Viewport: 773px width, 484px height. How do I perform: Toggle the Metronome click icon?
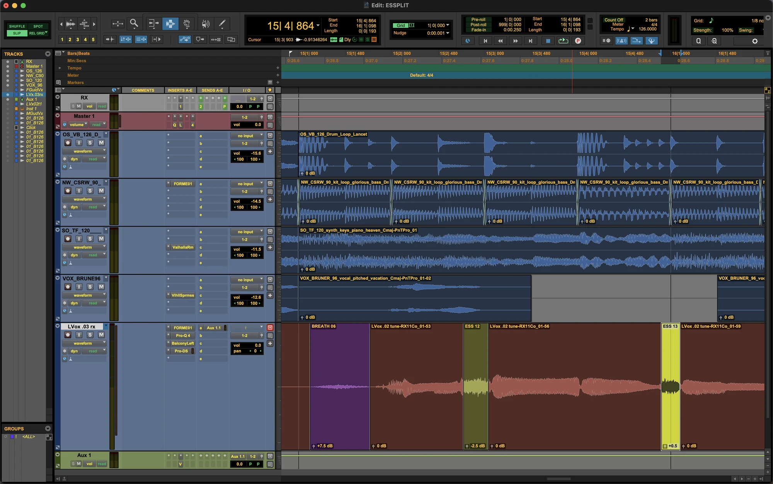[621, 41]
